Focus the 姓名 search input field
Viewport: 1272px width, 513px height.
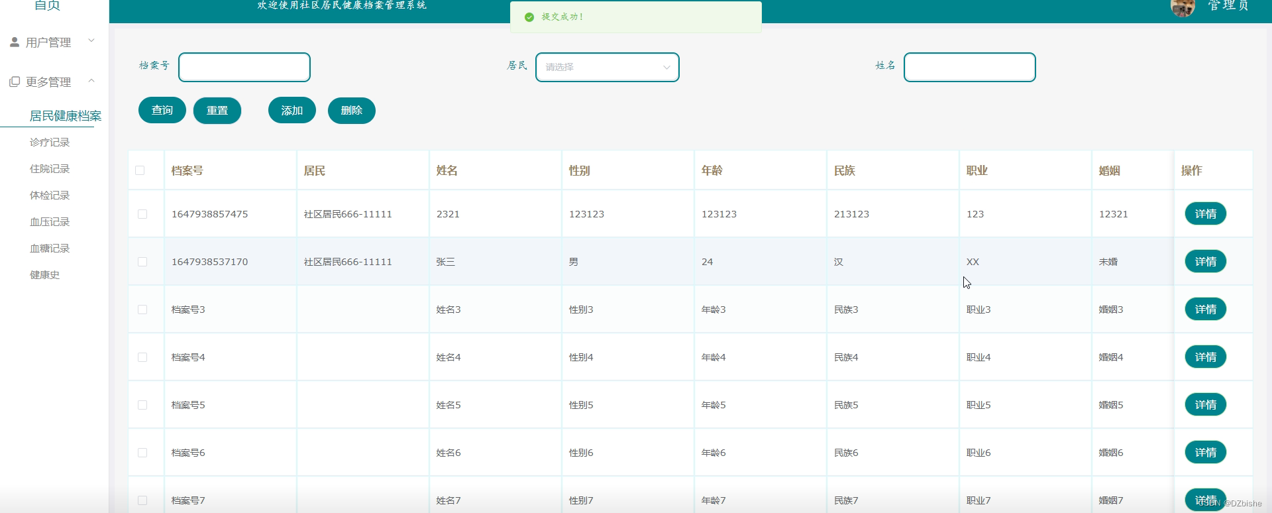[970, 67]
